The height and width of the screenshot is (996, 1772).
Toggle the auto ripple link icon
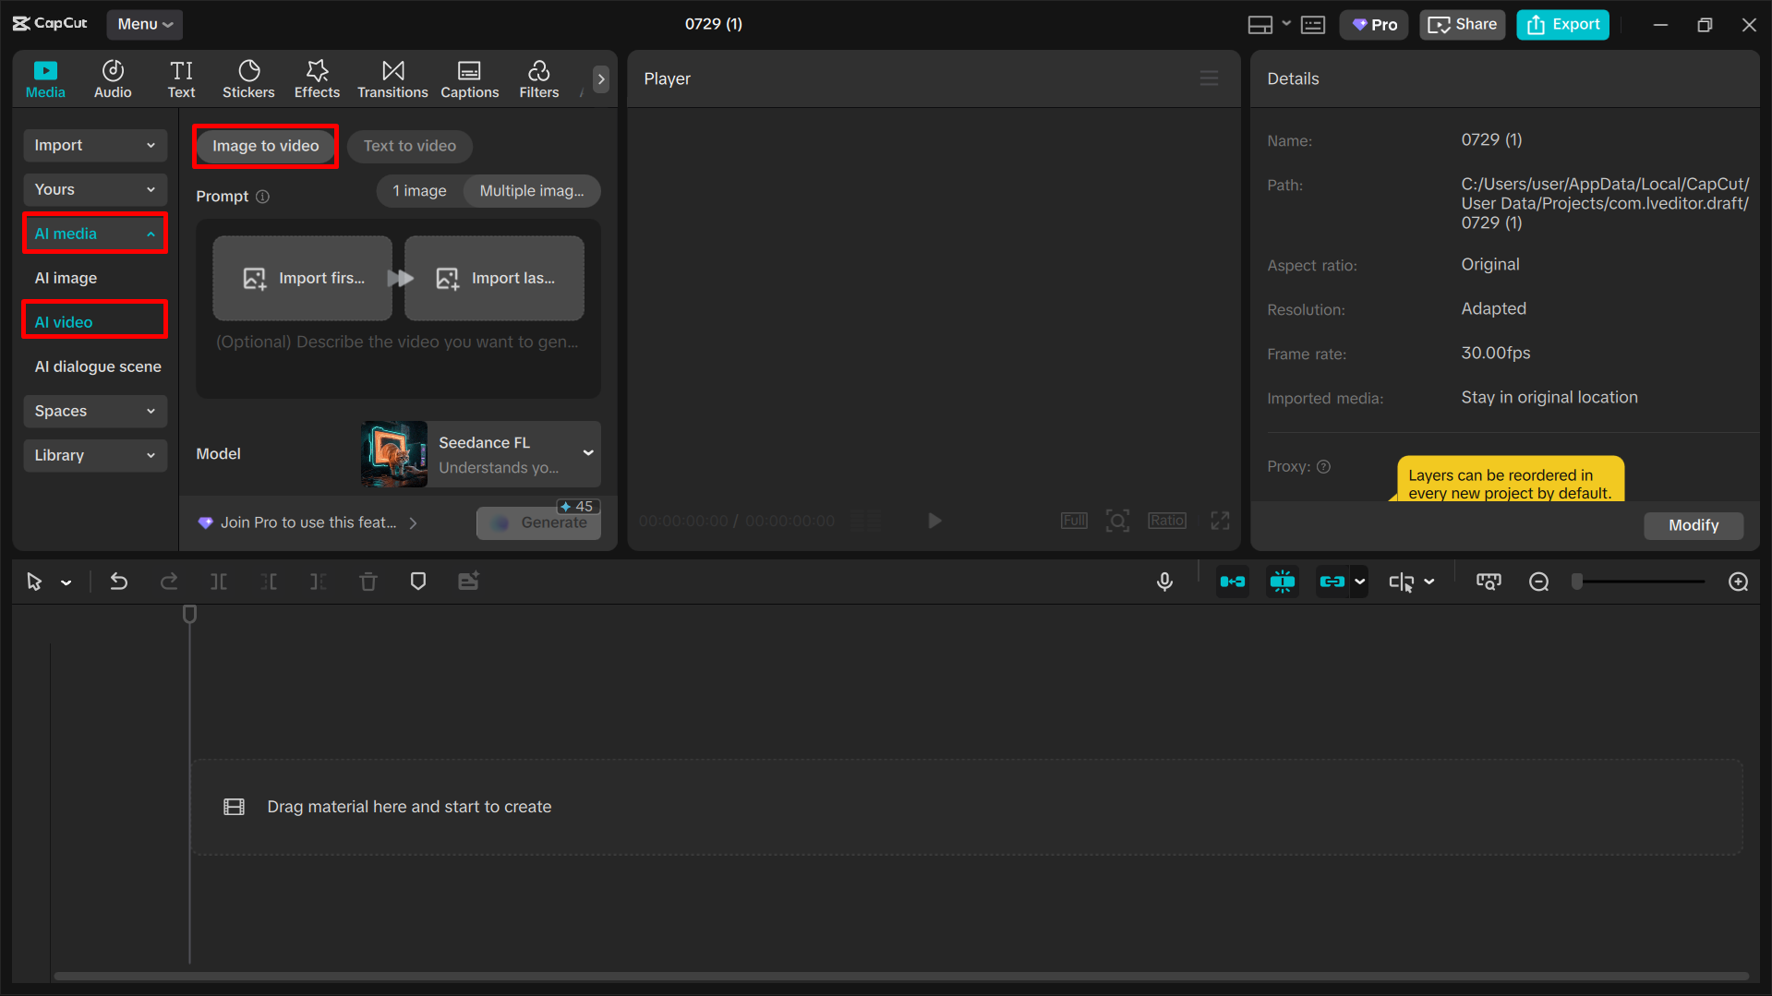pyautogui.click(x=1333, y=582)
